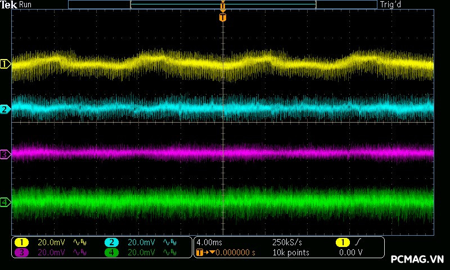Click the orange T trigger position marker
The height and width of the screenshot is (270, 450).
coord(223,17)
